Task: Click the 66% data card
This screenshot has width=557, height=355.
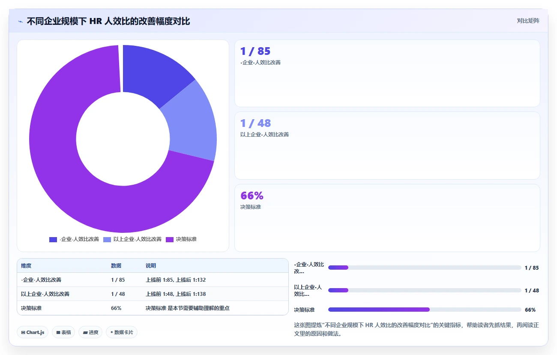Action: (387, 218)
